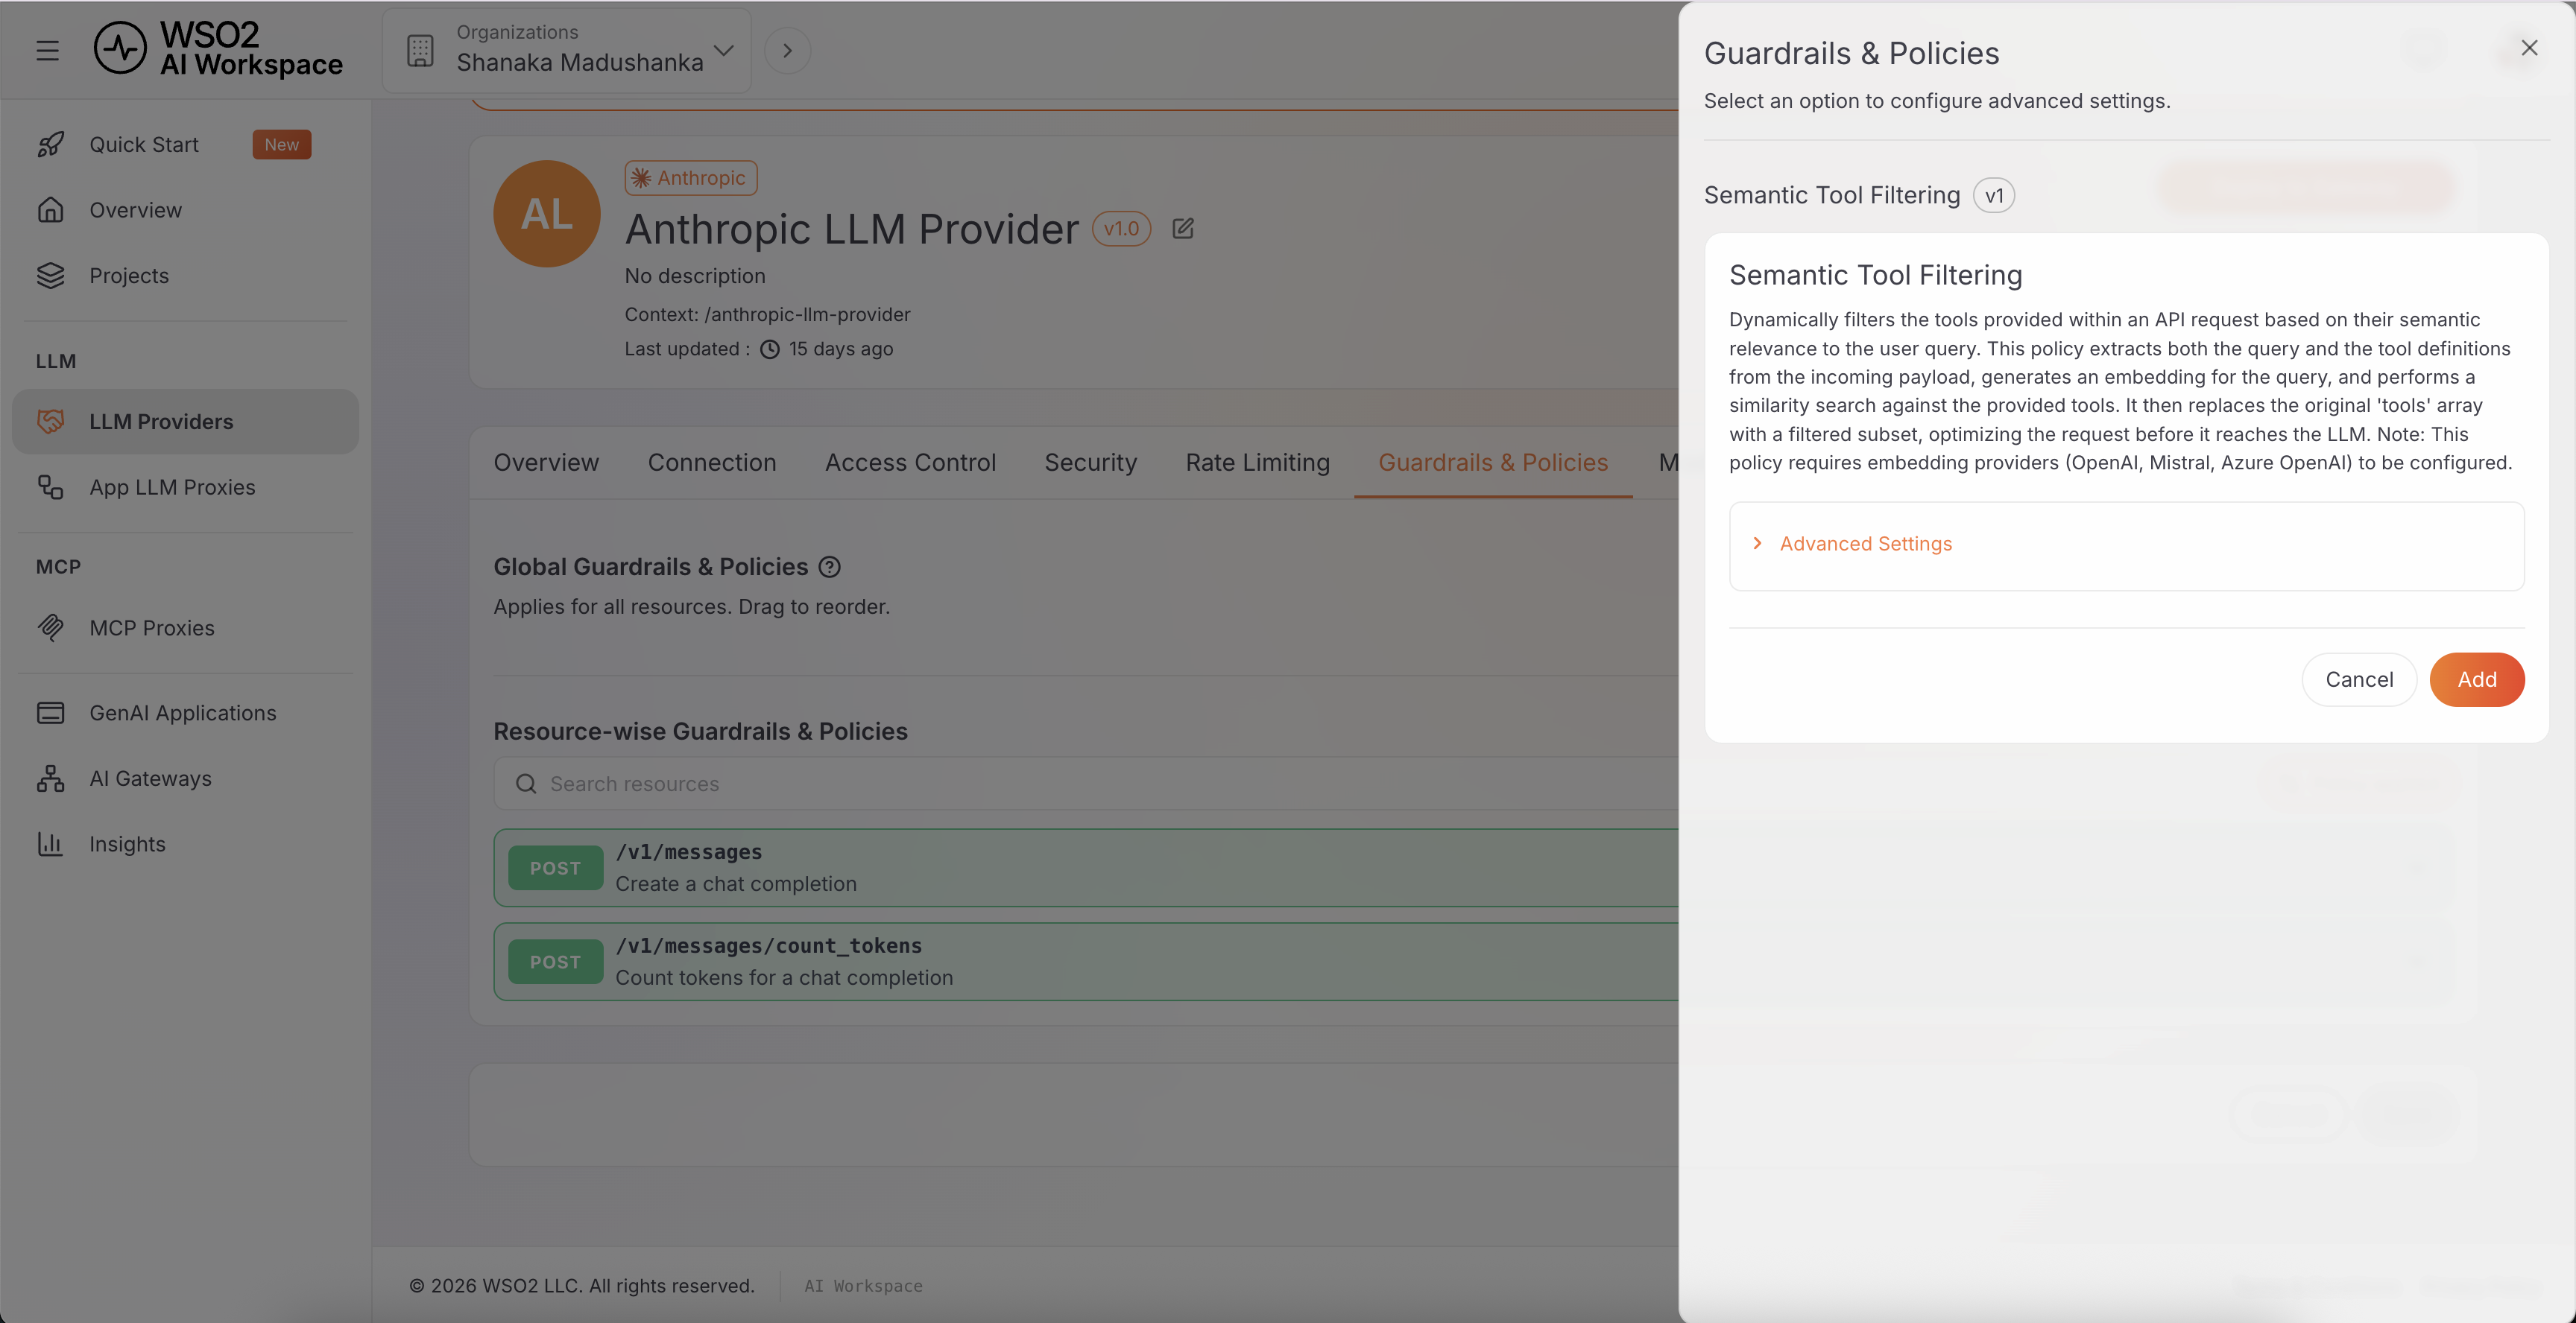Click POST badge for /v1/messages/count_tokens
The width and height of the screenshot is (2576, 1323).
click(555, 961)
